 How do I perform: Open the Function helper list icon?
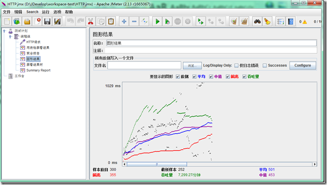280,21
